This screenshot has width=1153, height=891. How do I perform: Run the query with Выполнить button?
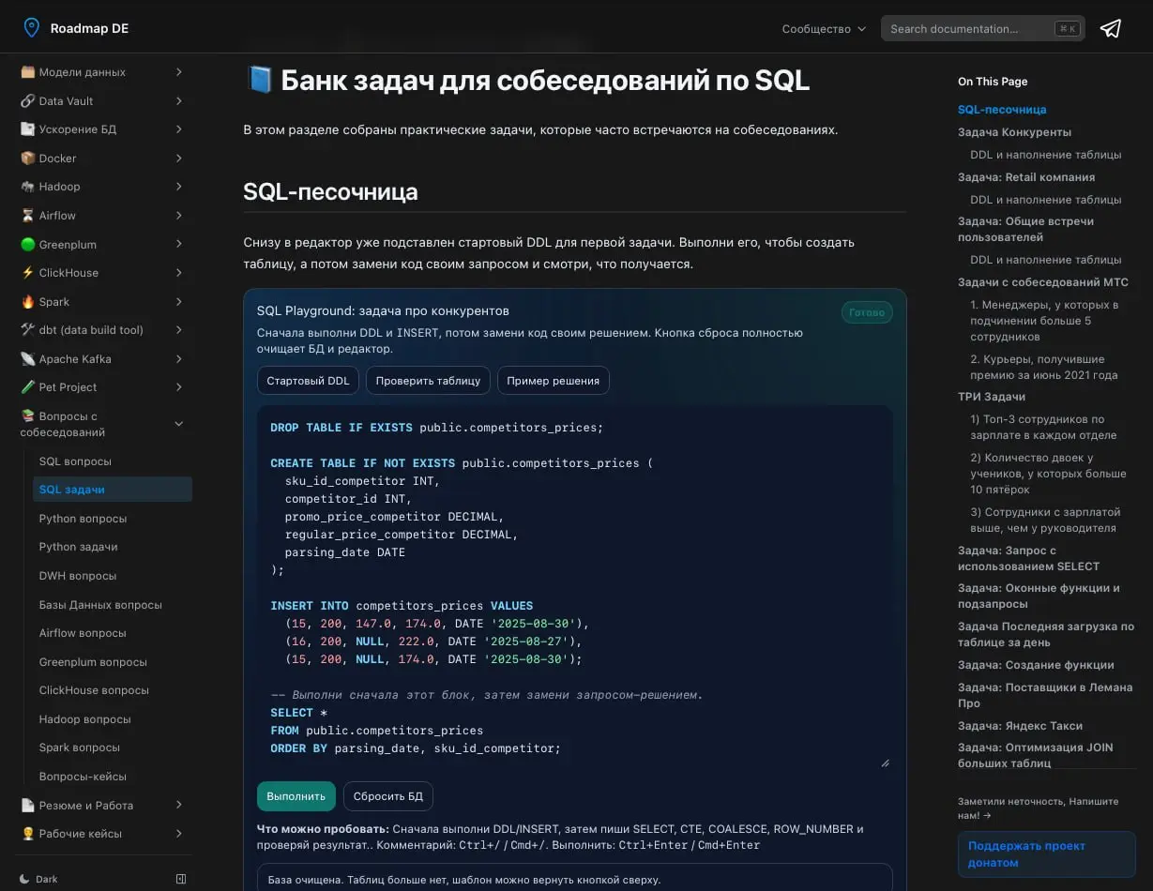coord(296,796)
